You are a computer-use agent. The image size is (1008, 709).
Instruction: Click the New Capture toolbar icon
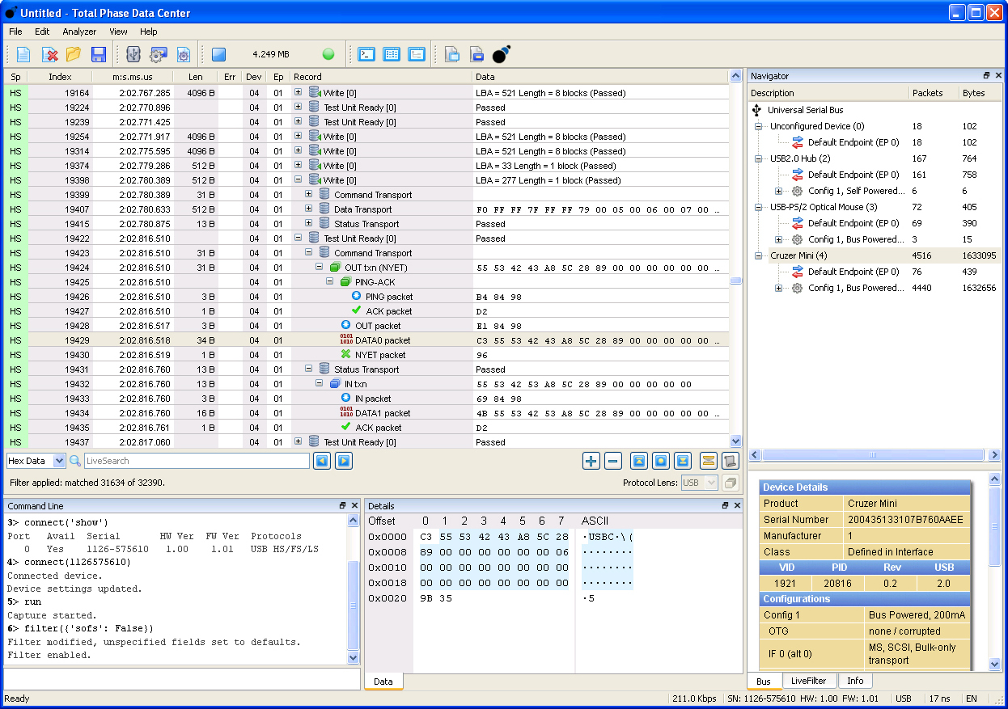(23, 55)
